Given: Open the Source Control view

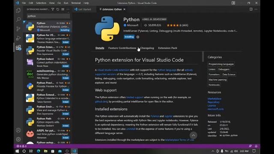Looking at the screenshot, I should 18,29.
